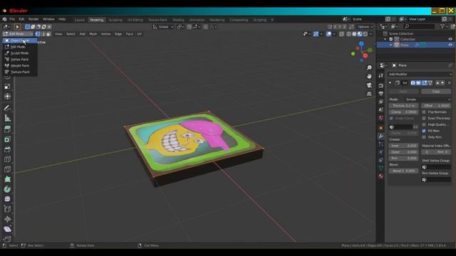Collapse the Solidify modifier panel

tap(390, 83)
